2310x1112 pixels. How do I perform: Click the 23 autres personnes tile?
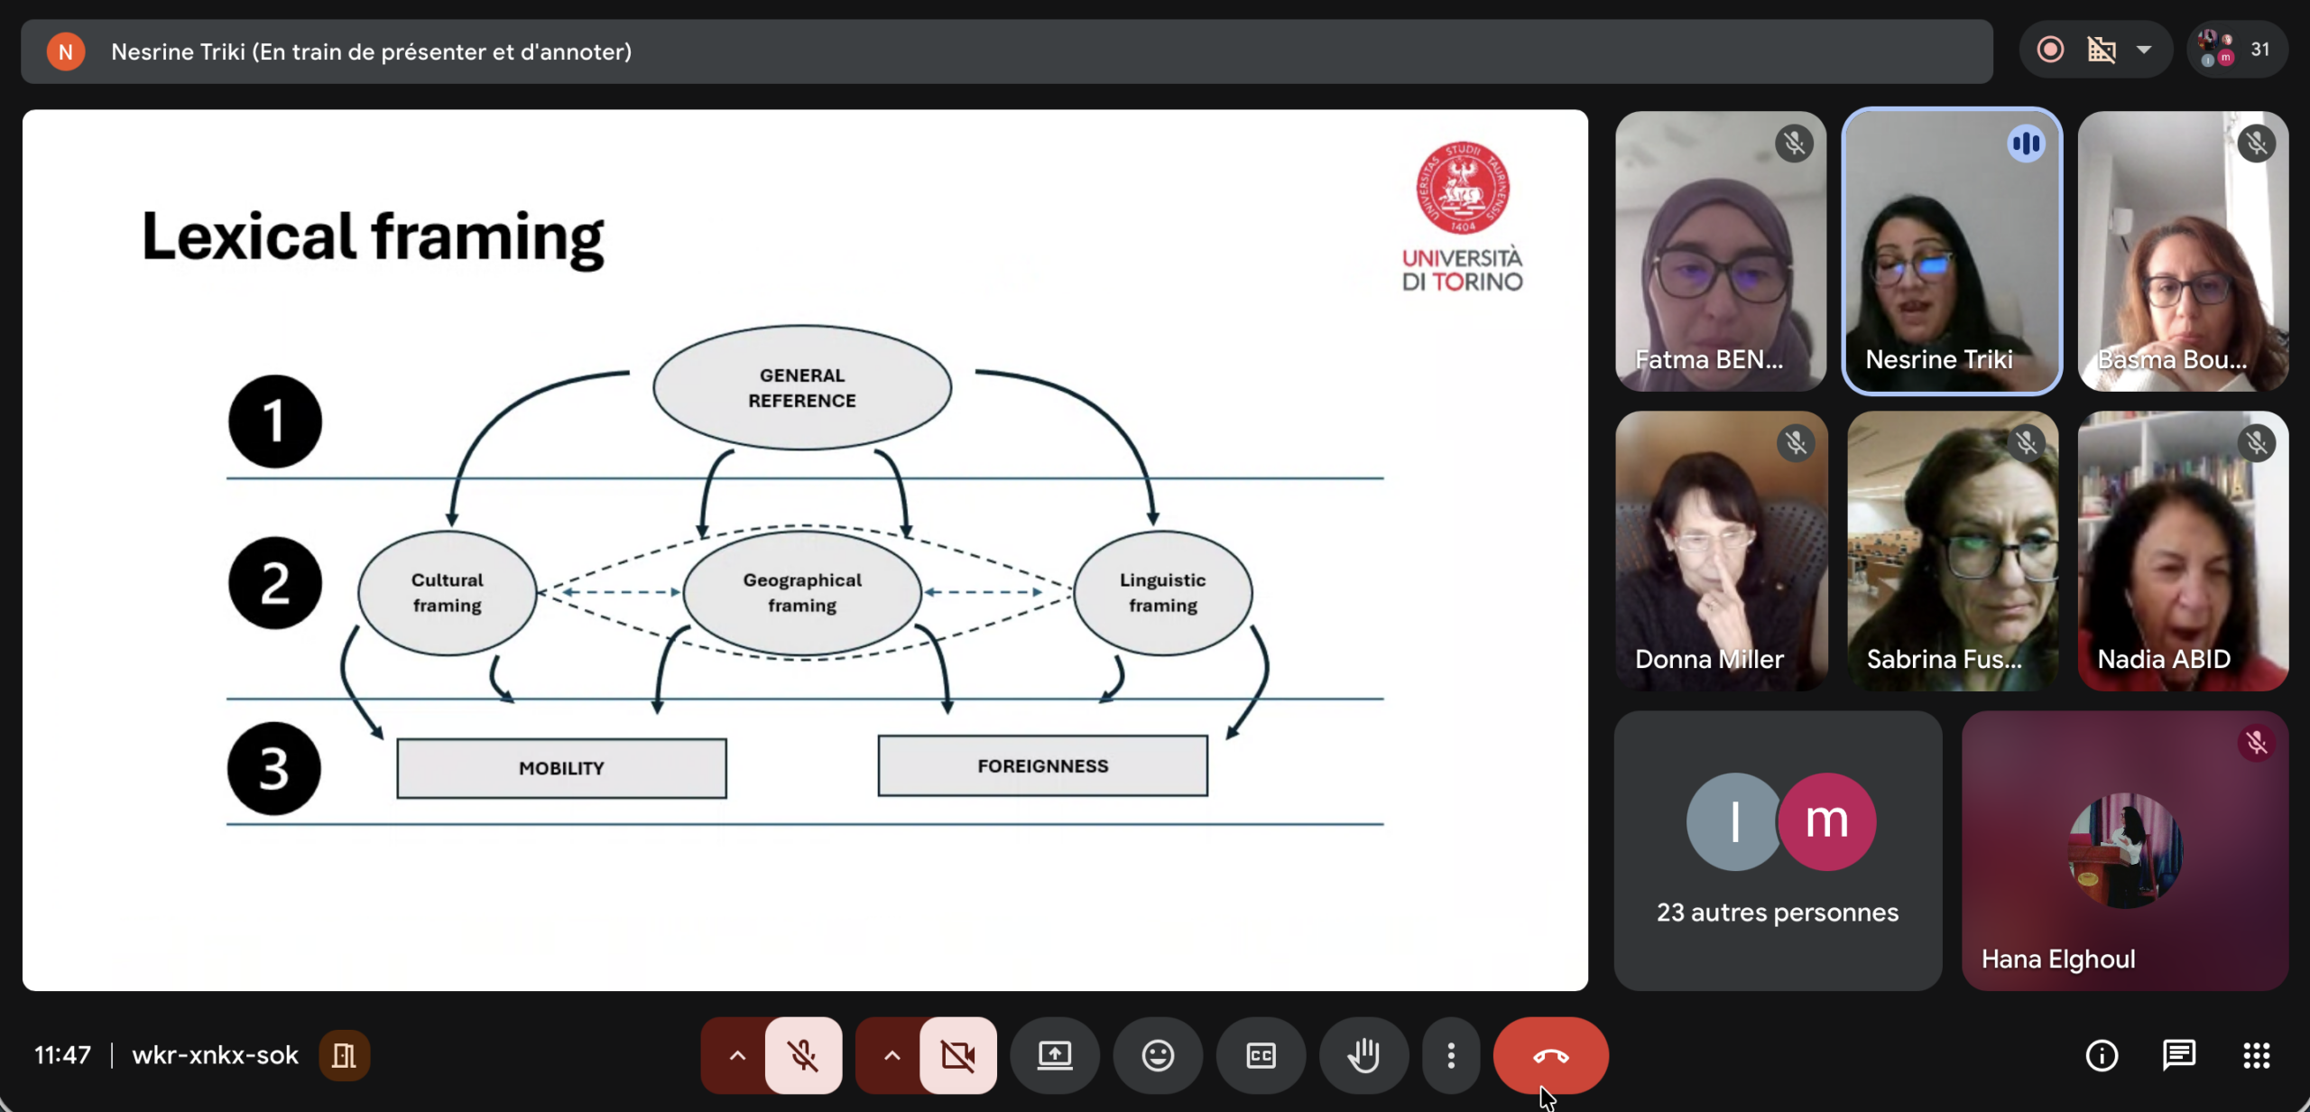pyautogui.click(x=1777, y=850)
